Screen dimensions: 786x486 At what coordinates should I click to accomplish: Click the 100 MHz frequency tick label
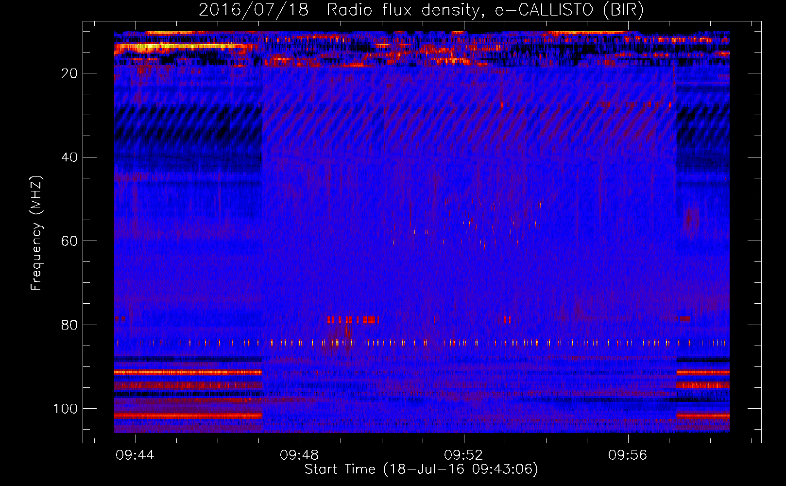[x=66, y=409]
